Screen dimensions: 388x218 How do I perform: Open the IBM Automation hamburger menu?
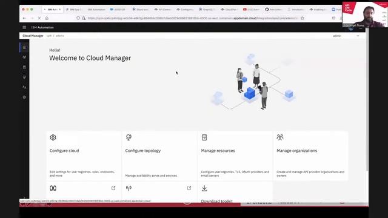point(24,27)
